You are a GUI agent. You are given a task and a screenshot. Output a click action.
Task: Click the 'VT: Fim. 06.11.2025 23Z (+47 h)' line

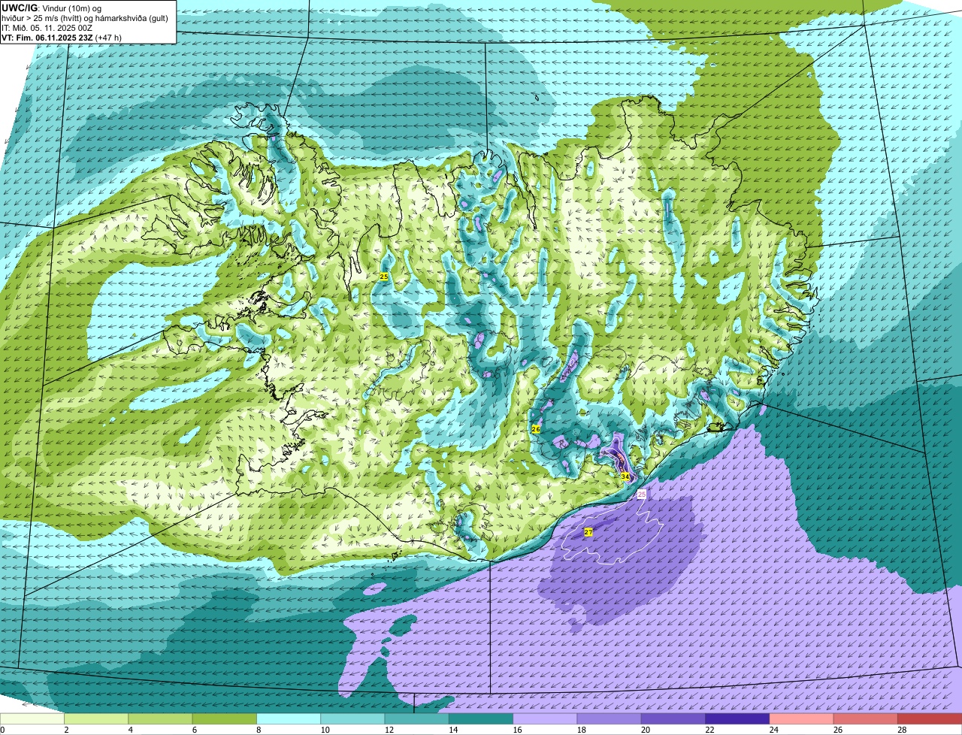pyautogui.click(x=62, y=38)
